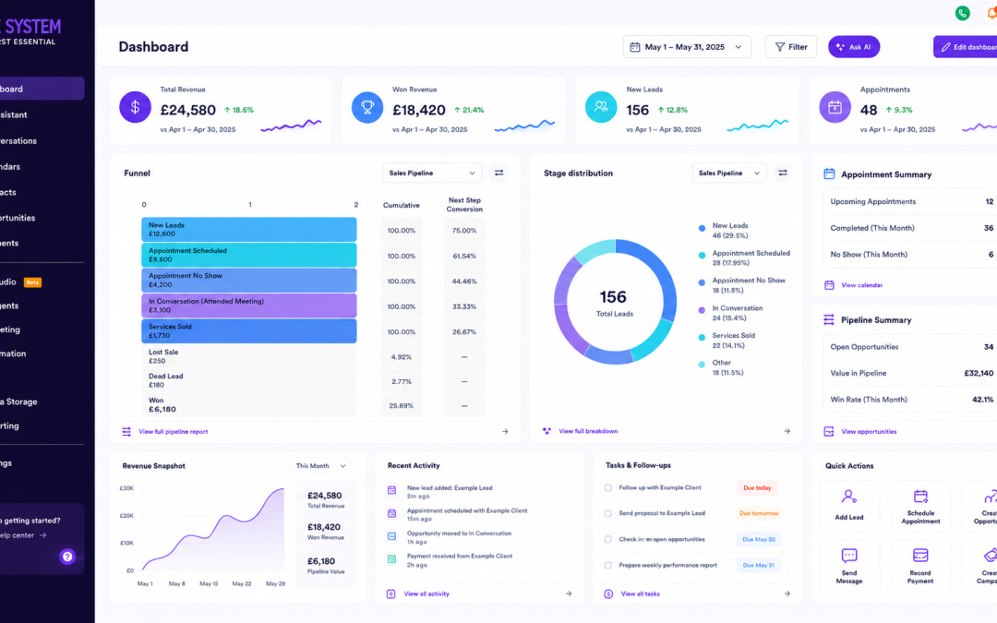
Task: Click New Leads legend color dot
Action: 702,228
